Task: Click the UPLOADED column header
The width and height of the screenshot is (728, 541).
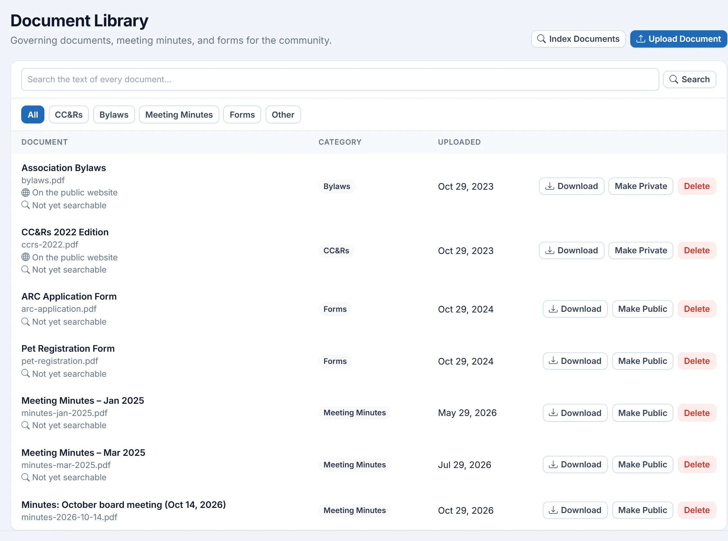Action: [459, 142]
